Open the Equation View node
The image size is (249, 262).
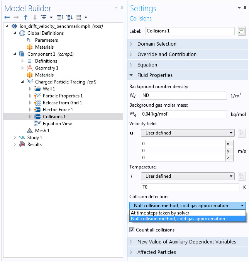click(57, 124)
